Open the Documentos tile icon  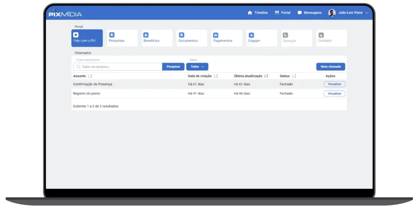181,35
